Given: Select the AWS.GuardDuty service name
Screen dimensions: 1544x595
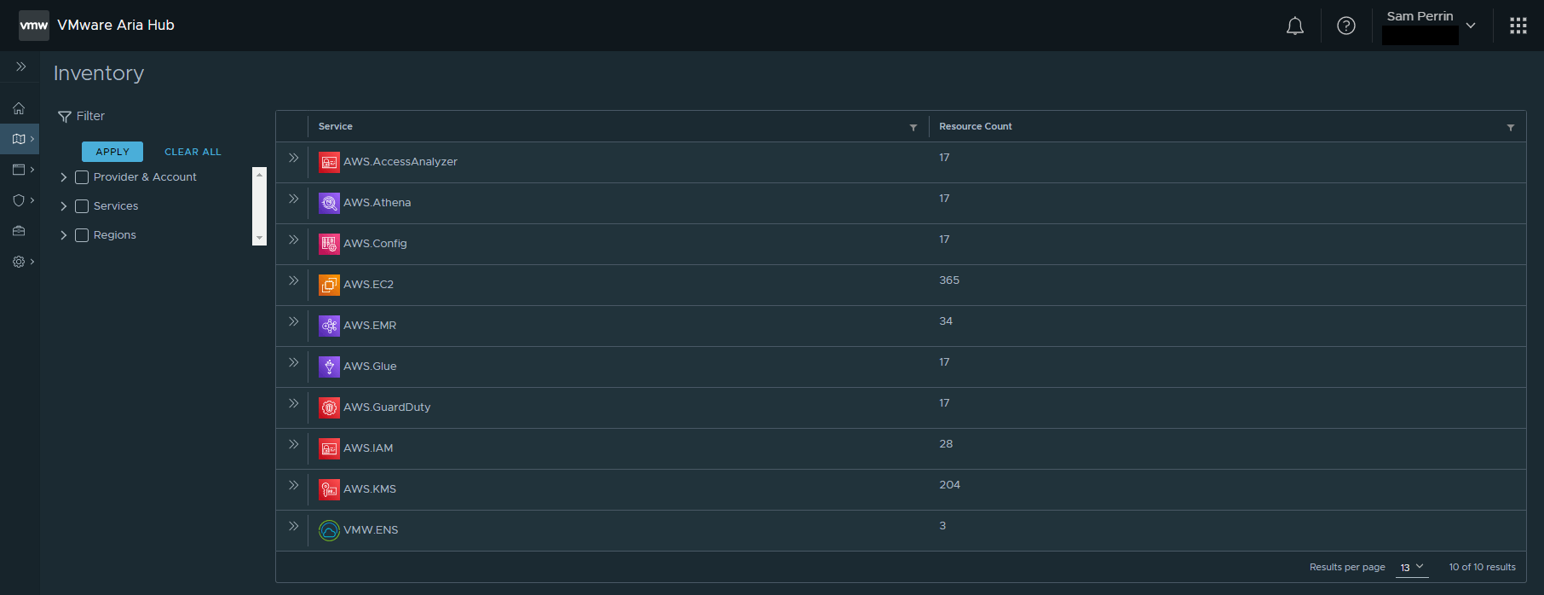Looking at the screenshot, I should [387, 407].
